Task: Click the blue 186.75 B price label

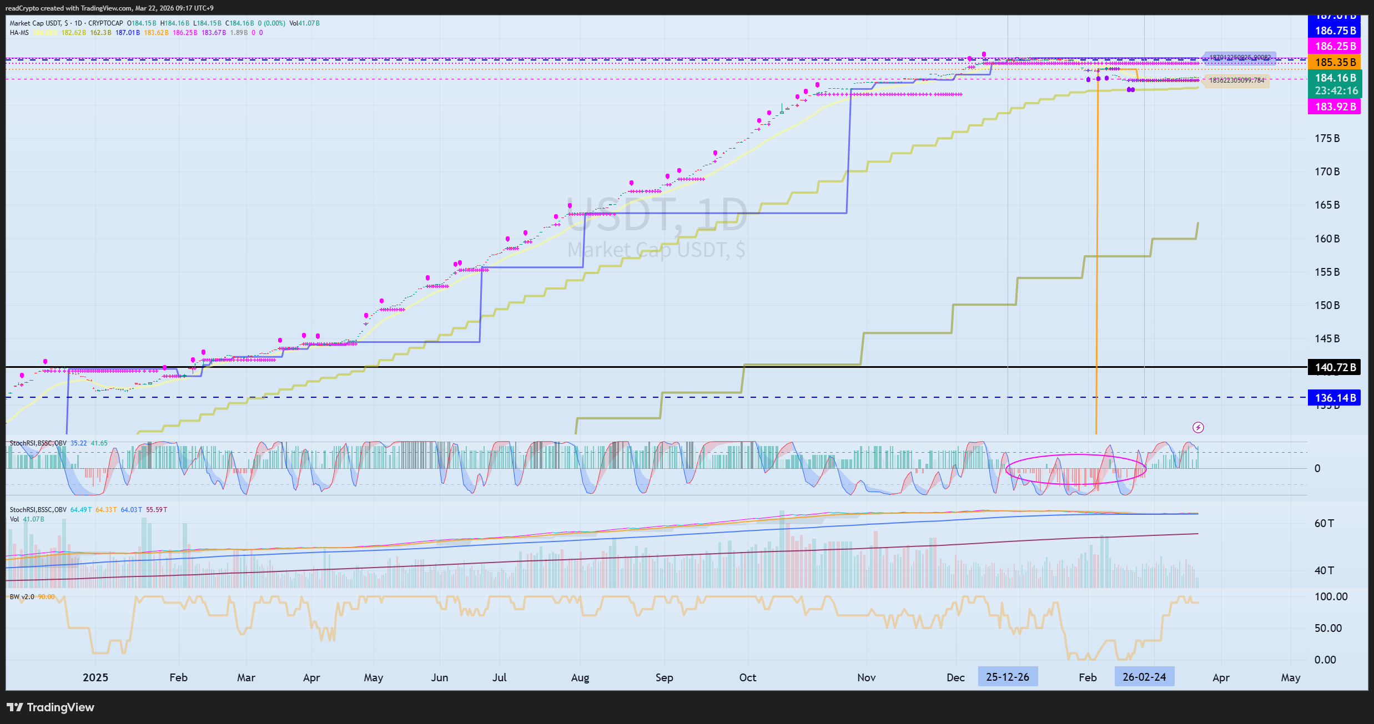Action: (1335, 31)
